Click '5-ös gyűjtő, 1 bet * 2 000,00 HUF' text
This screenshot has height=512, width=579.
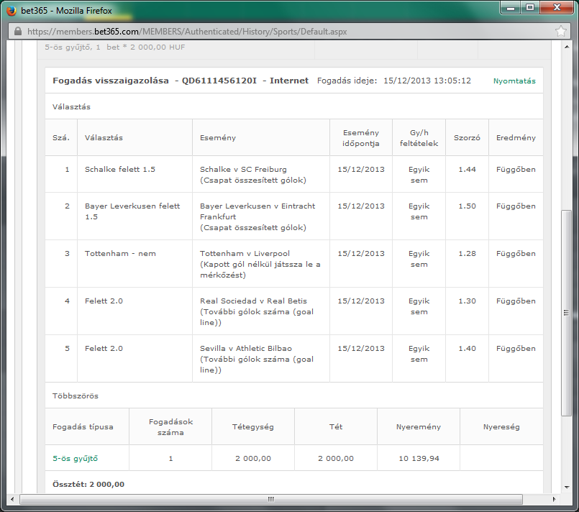pos(115,47)
